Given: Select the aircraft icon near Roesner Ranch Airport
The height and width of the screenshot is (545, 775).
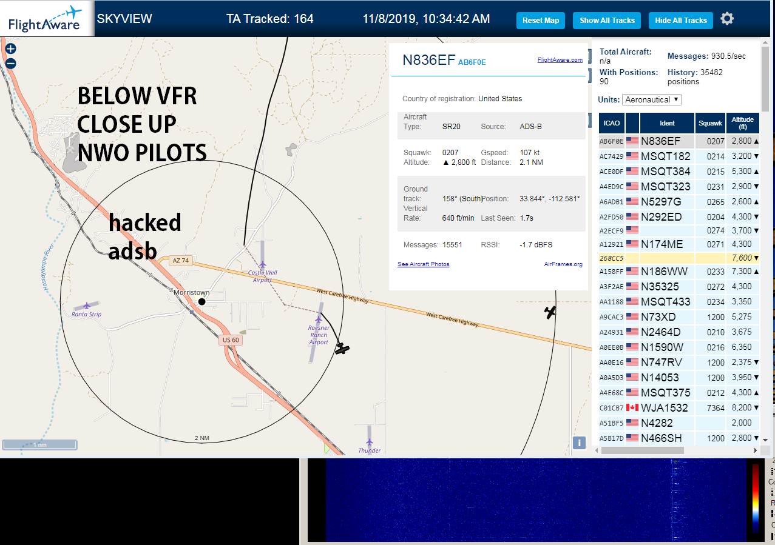Looking at the screenshot, I should [342, 349].
